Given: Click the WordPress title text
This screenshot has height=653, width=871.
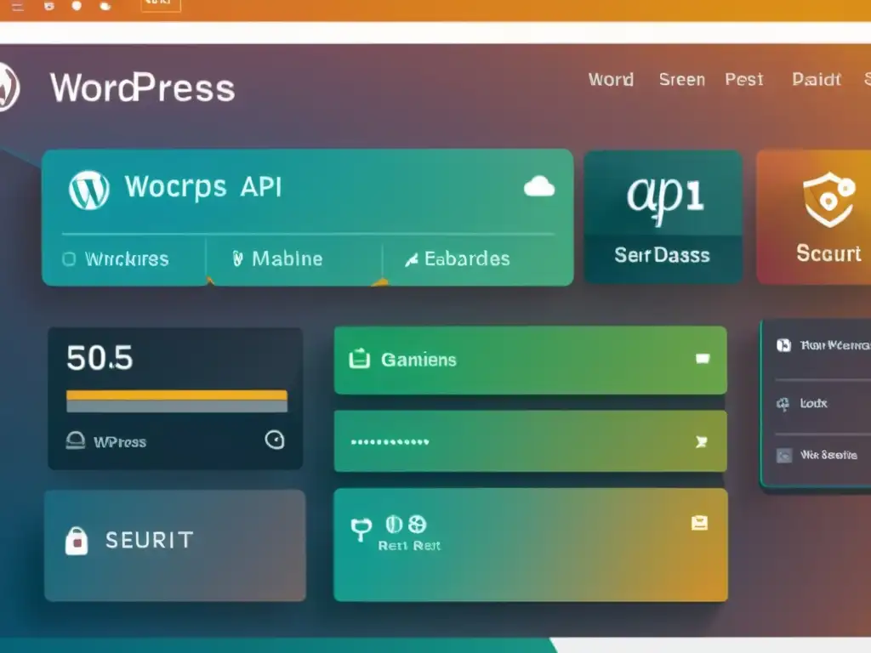Looking at the screenshot, I should pyautogui.click(x=143, y=88).
